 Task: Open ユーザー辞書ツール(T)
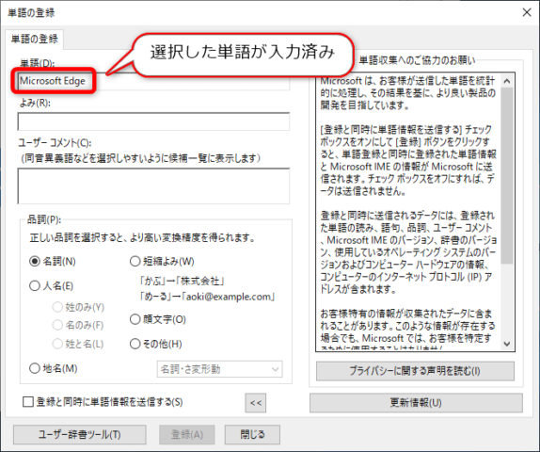(x=80, y=434)
